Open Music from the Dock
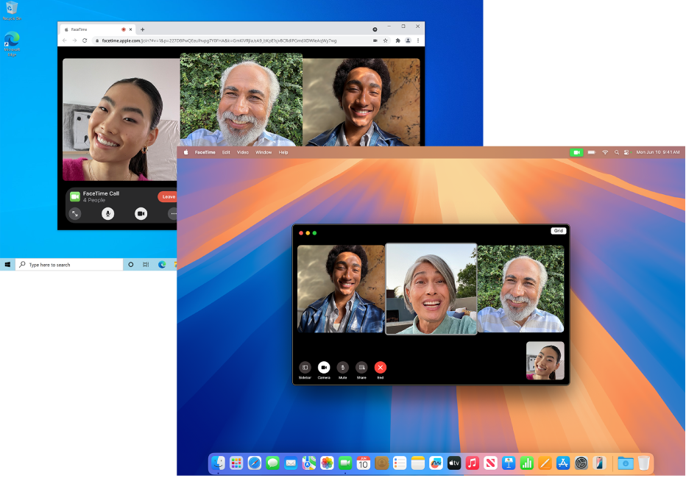 click(472, 463)
